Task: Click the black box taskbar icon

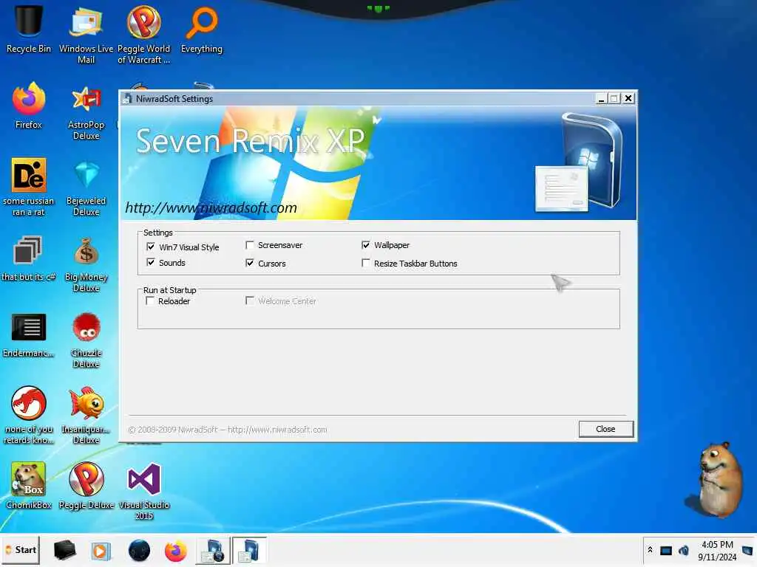Action: 64,550
